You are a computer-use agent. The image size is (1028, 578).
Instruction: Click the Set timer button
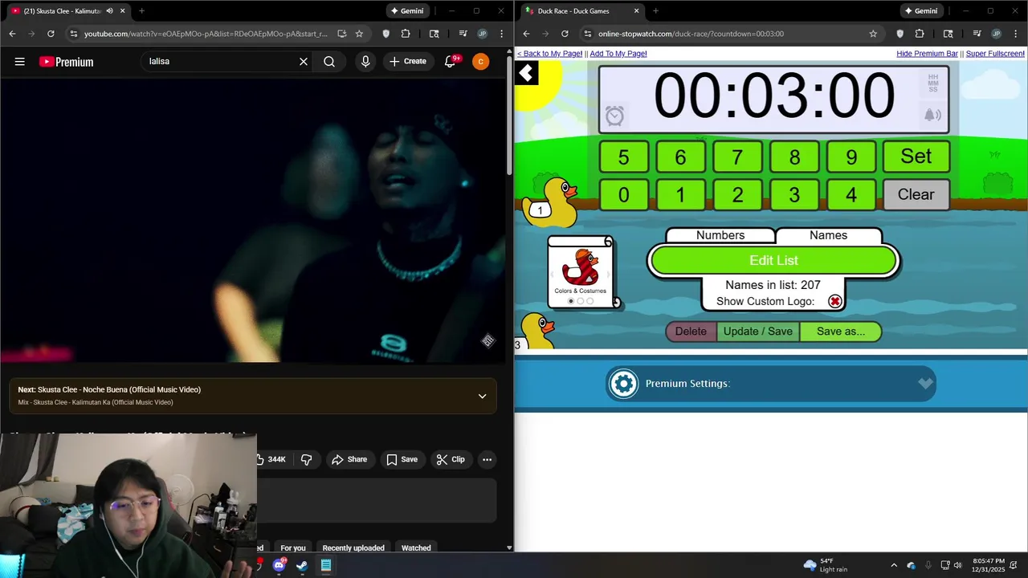[916, 157]
